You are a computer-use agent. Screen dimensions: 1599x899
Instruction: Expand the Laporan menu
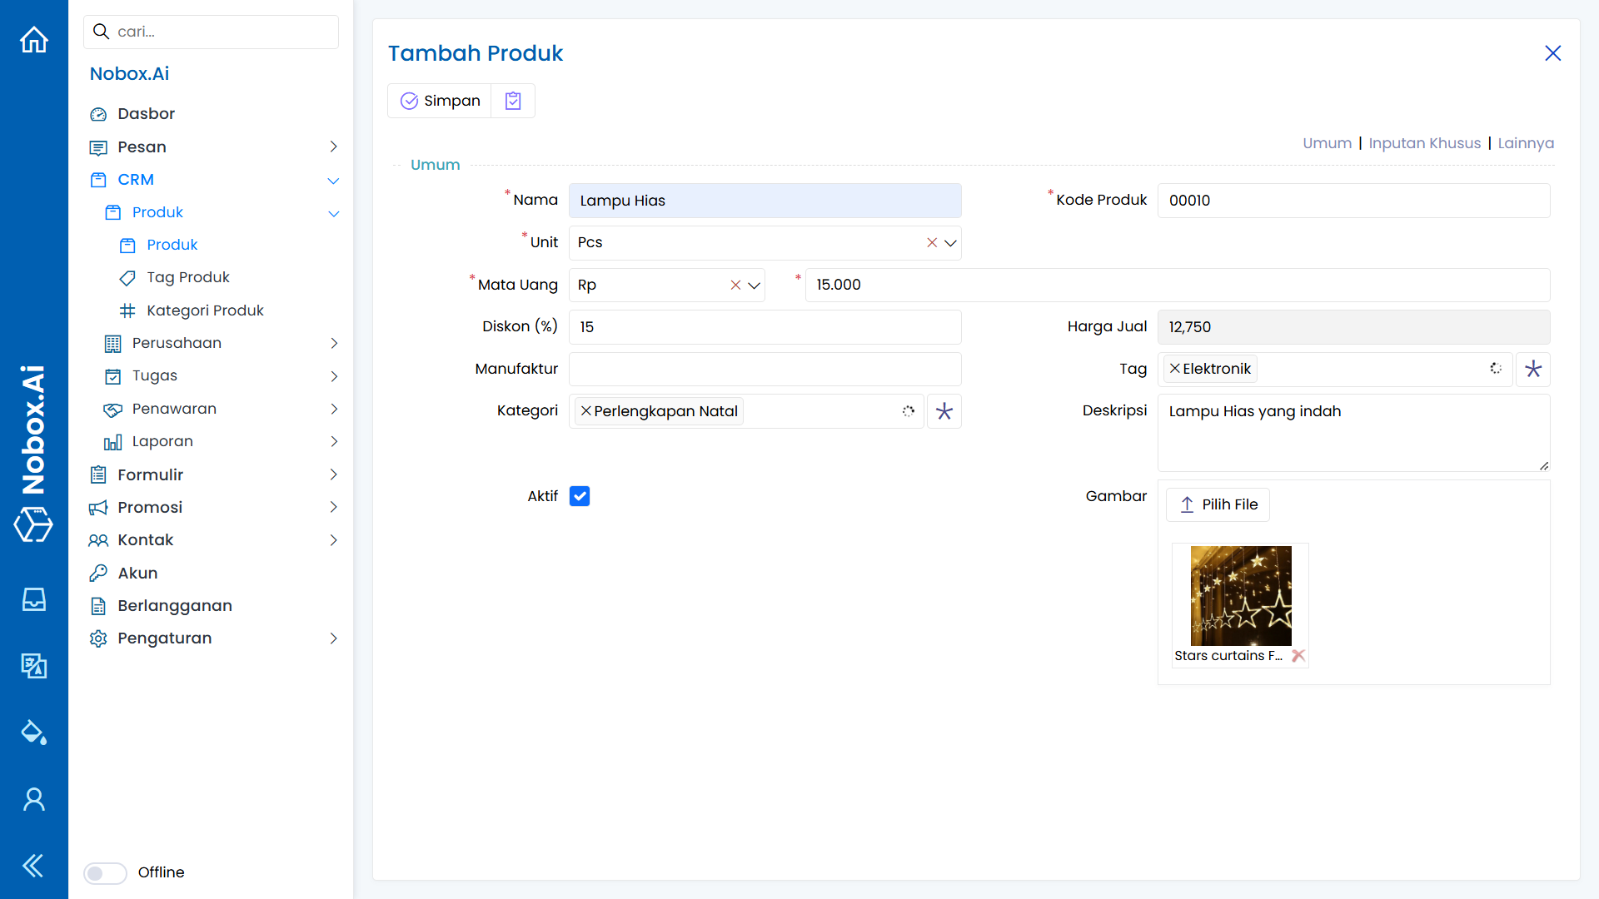point(333,441)
